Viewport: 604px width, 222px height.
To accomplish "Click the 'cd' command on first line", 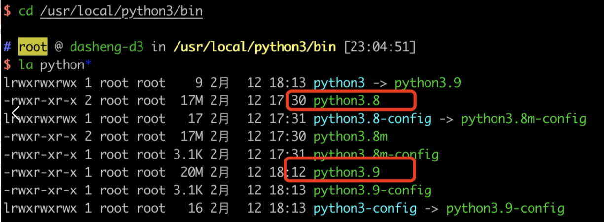I will (x=26, y=11).
